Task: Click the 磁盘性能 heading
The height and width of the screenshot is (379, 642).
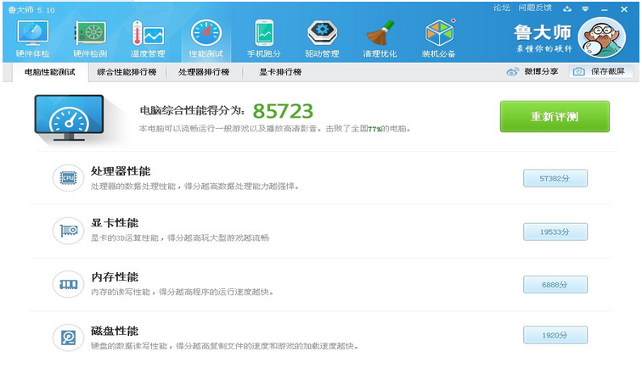Action: click(x=115, y=331)
